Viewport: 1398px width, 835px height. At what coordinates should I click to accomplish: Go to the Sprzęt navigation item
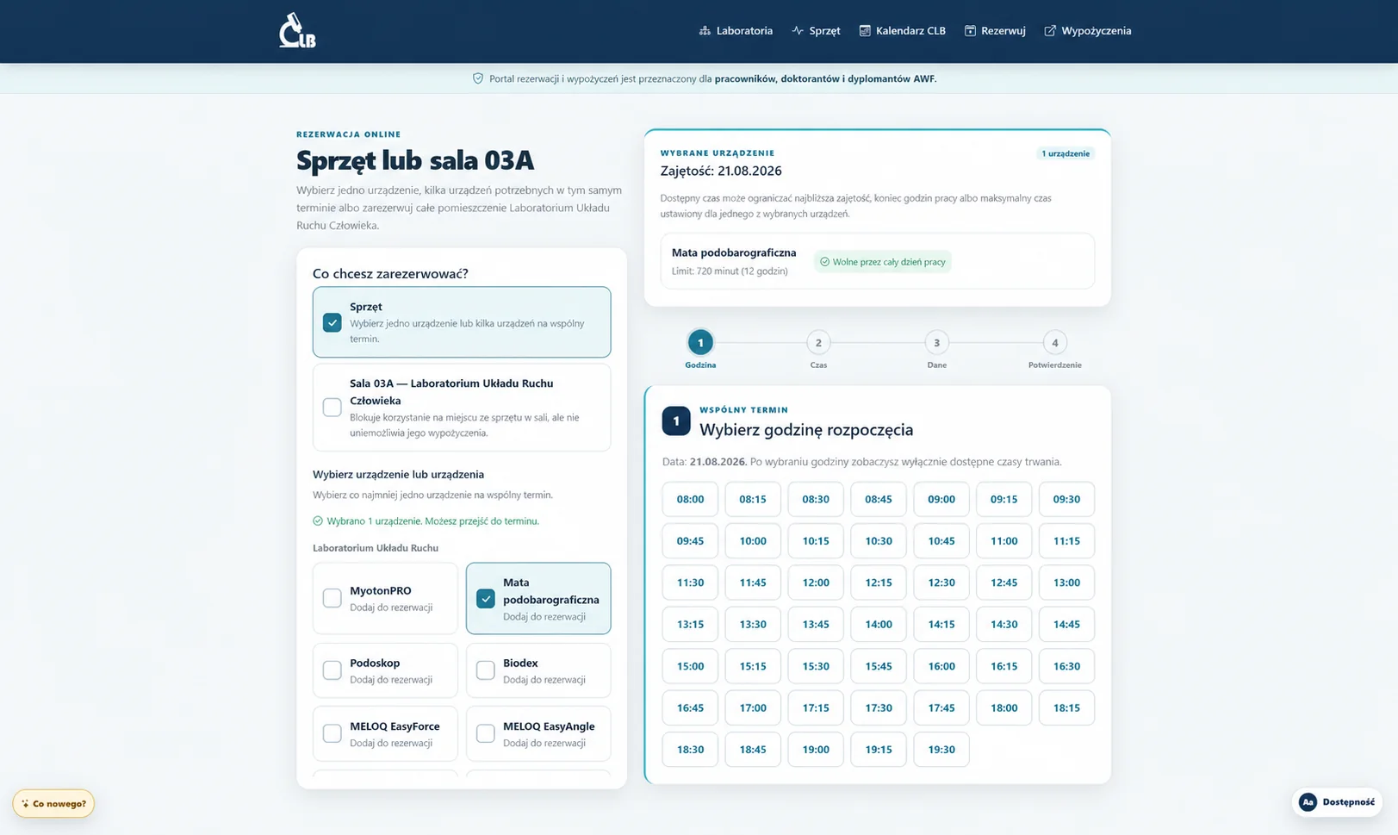pos(816,30)
